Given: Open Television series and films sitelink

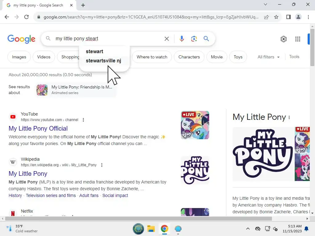Looking at the screenshot, I should point(51,195).
